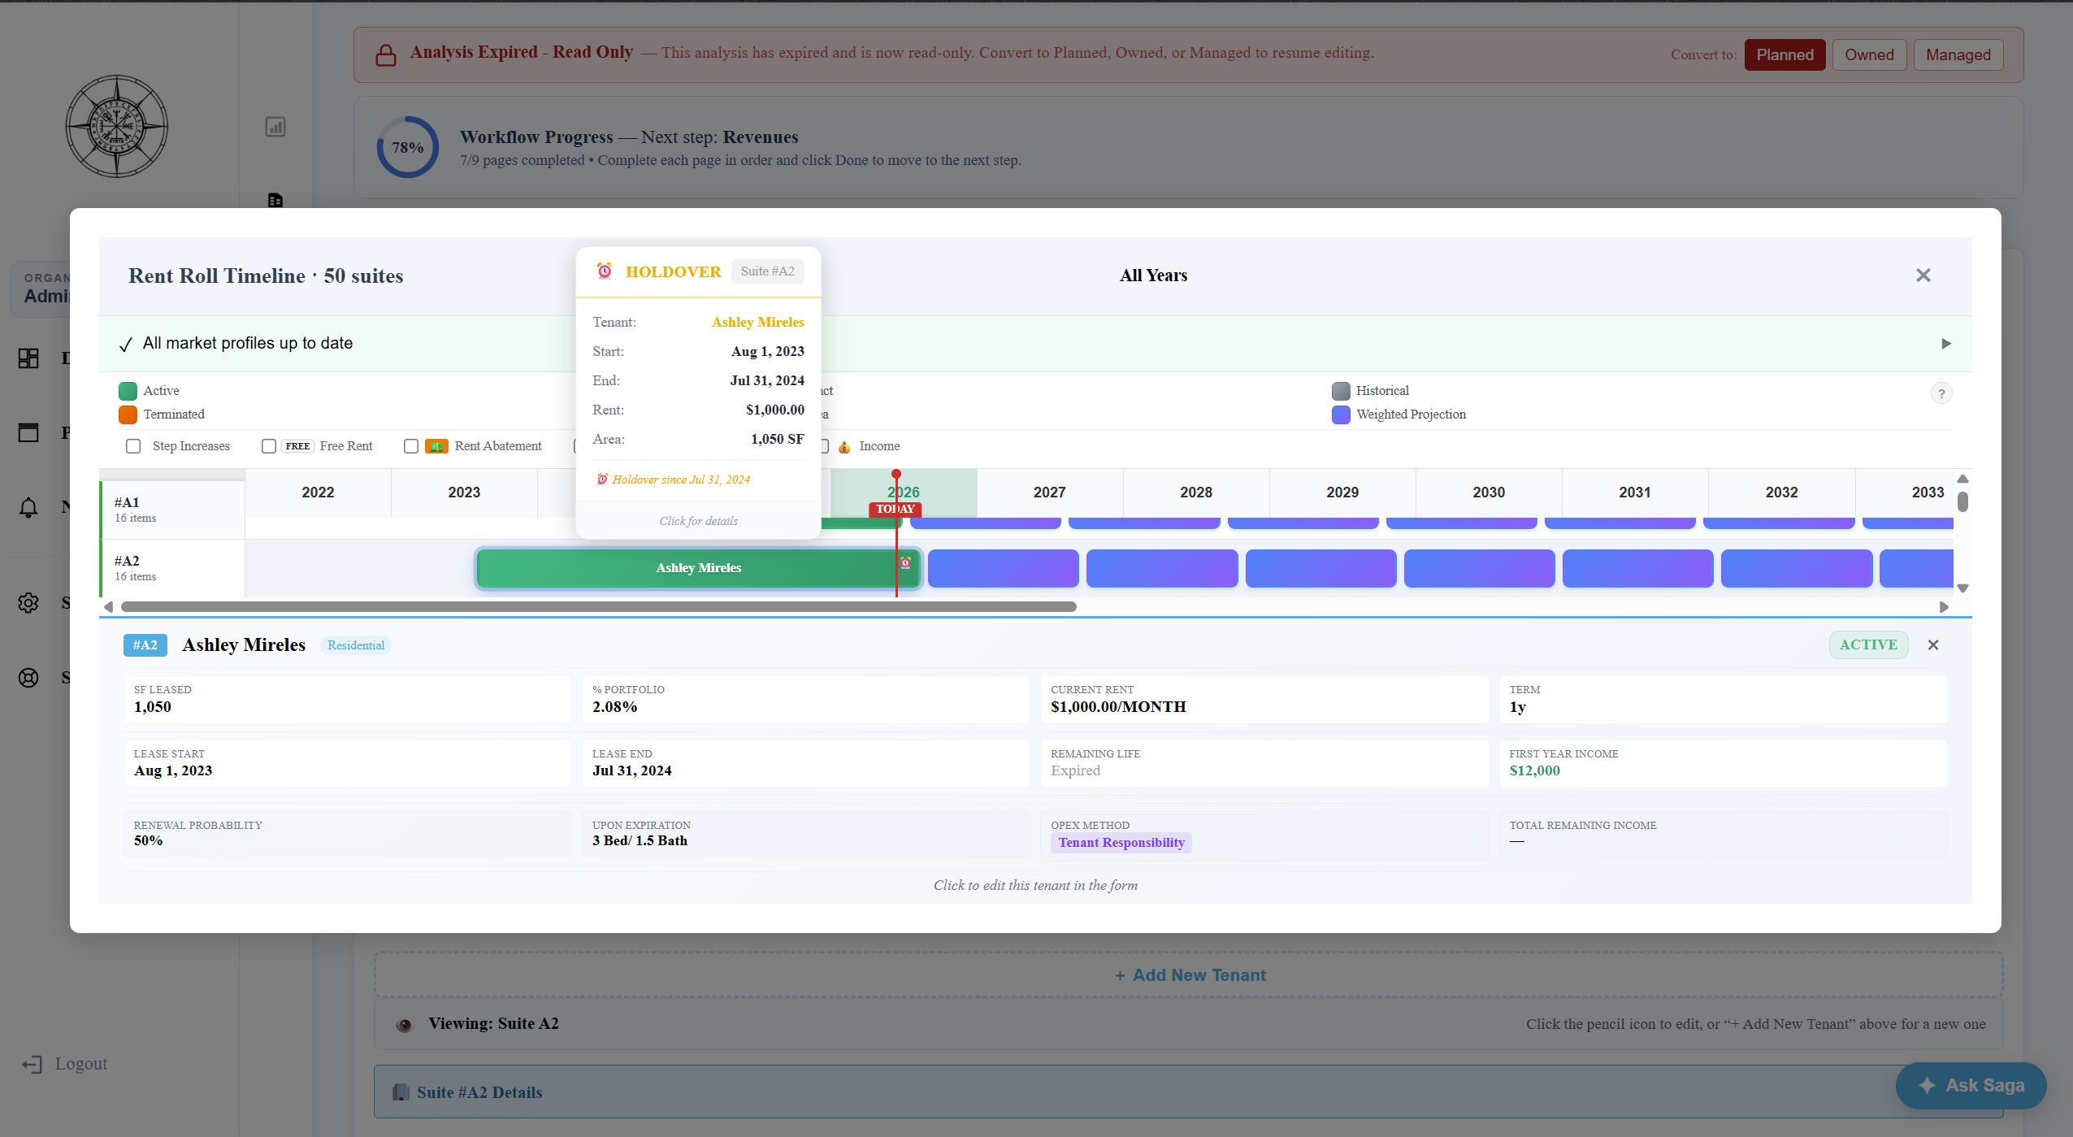
Task: Select the #A1 suite row
Action: [172, 510]
